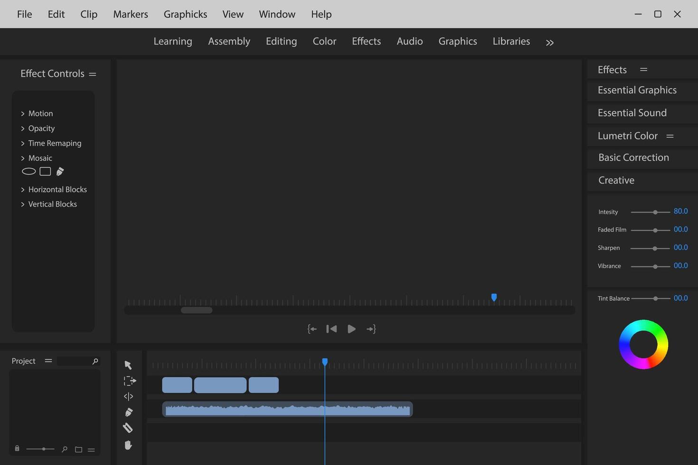The image size is (698, 465).
Task: Select the Track Select Forward tool
Action: 130,381
